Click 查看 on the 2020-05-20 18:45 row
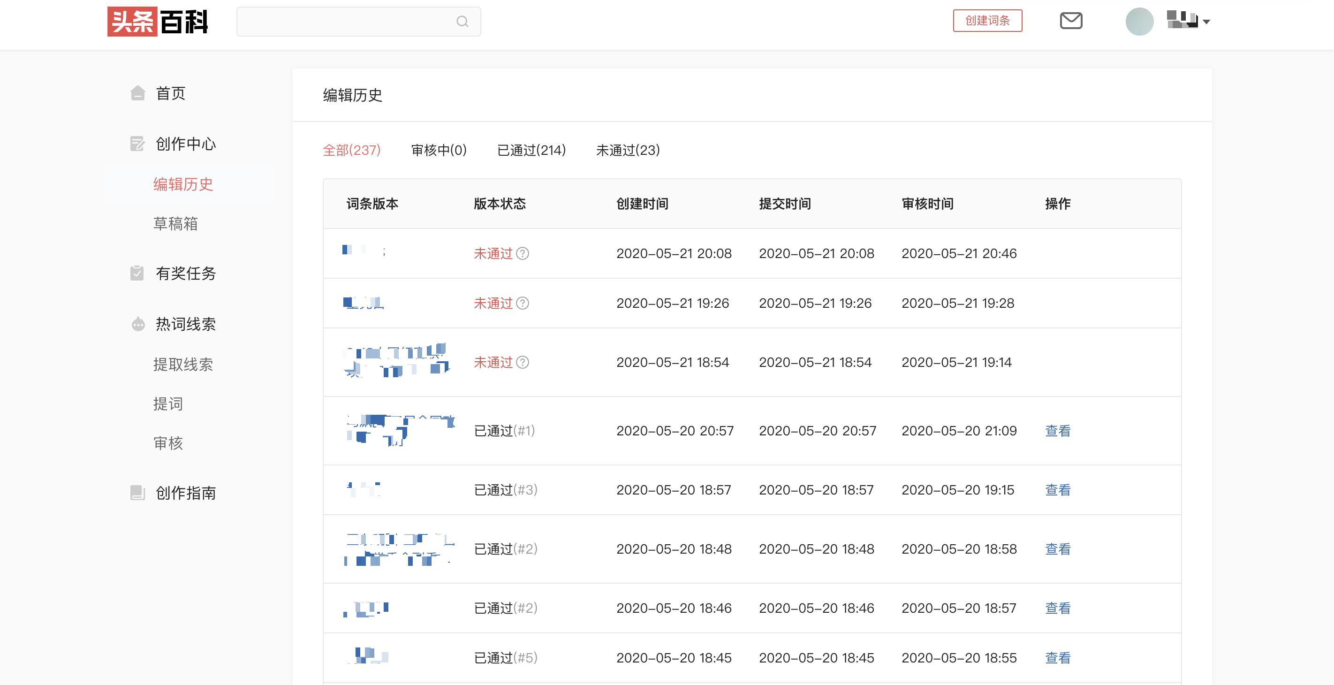This screenshot has height=685, width=1334. 1058,657
